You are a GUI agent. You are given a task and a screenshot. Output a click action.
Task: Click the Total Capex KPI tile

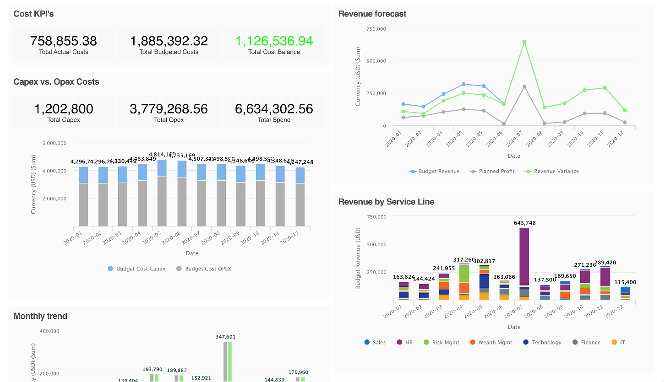[x=64, y=112]
